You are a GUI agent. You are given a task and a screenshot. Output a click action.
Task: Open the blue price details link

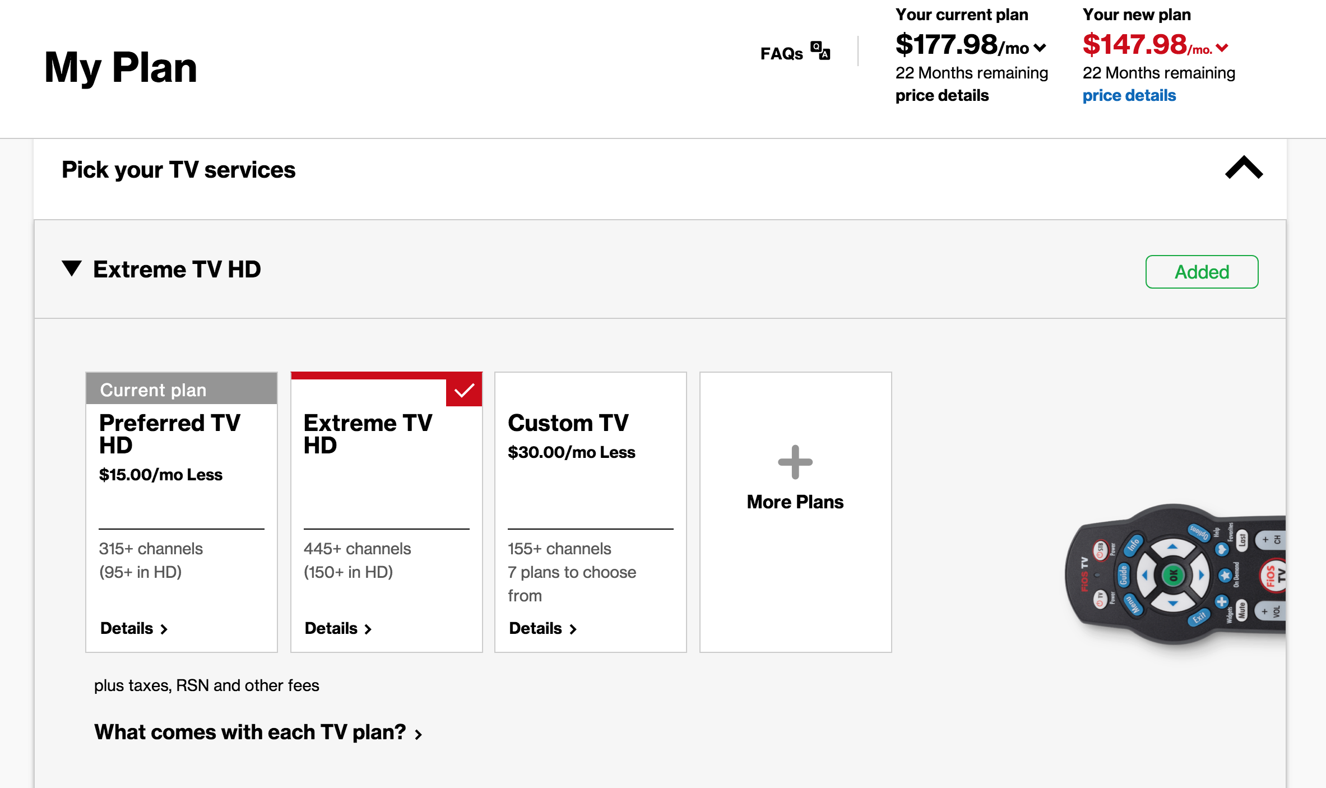(1129, 95)
